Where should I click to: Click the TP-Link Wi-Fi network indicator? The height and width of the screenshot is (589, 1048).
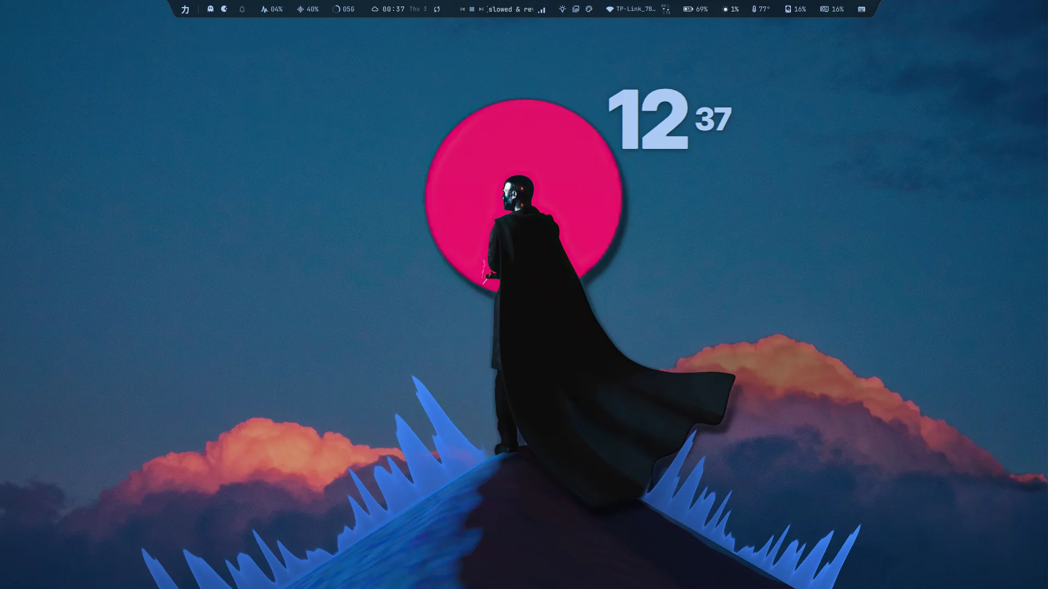click(x=630, y=9)
